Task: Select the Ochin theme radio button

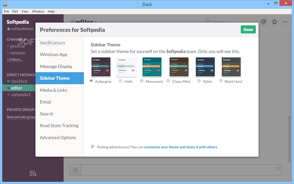Action: (199, 81)
